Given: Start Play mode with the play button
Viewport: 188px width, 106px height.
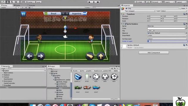Looking at the screenshot, I should [89, 2].
